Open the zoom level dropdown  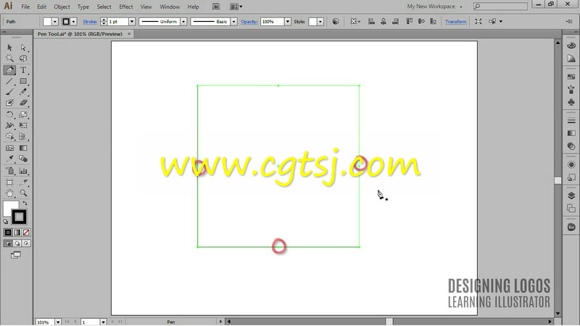point(58,322)
